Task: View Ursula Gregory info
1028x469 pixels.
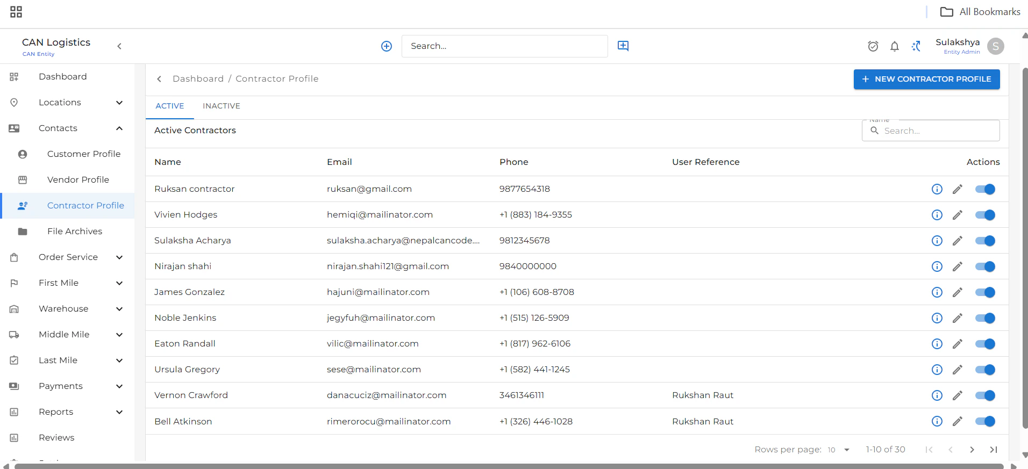Action: (x=937, y=370)
